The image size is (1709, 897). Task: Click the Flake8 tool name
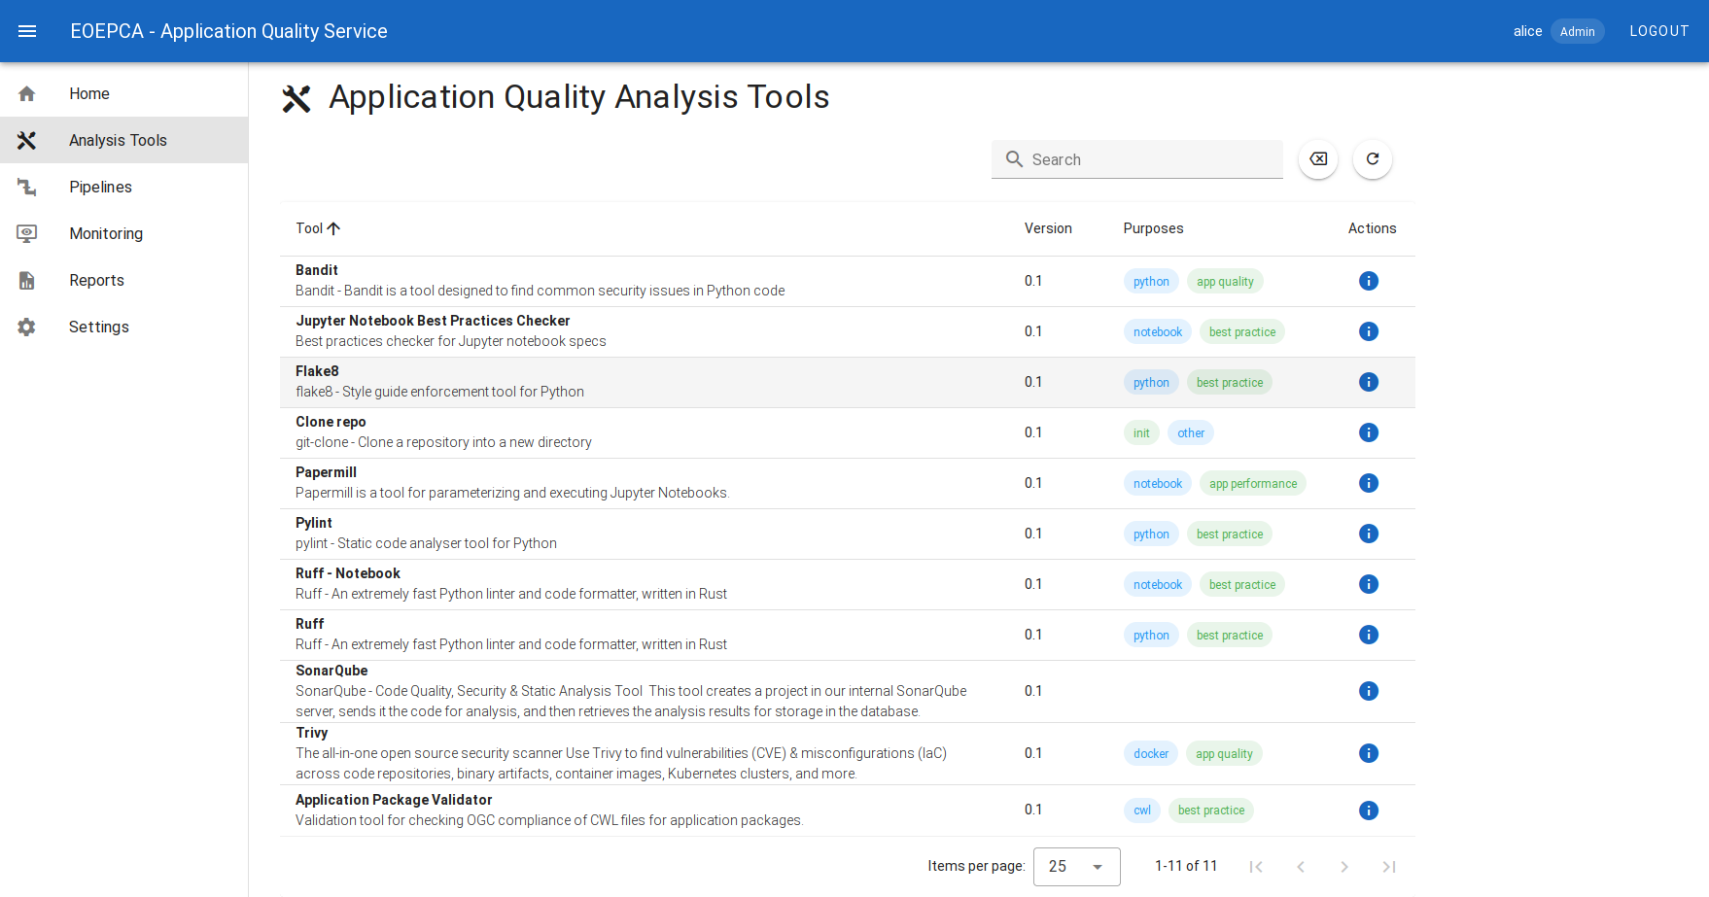coord(317,371)
